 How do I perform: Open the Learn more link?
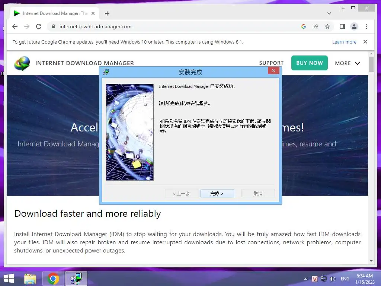[344, 42]
